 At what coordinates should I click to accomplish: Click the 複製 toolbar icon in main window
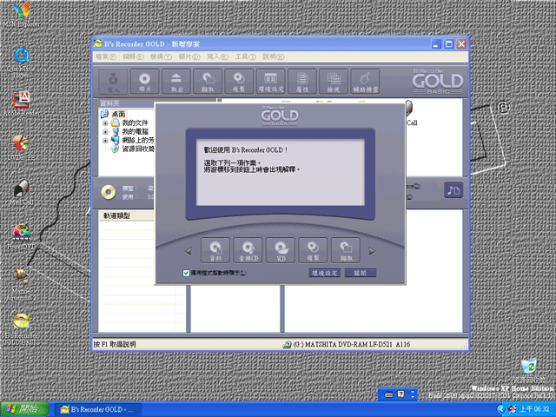pyautogui.click(x=239, y=82)
